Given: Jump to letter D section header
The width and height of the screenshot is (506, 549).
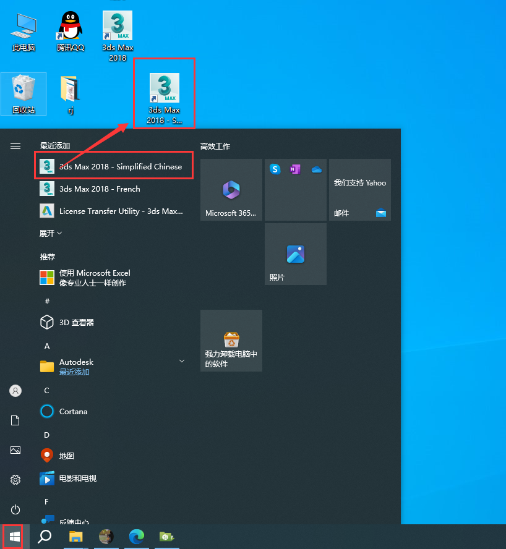Looking at the screenshot, I should 46,435.
